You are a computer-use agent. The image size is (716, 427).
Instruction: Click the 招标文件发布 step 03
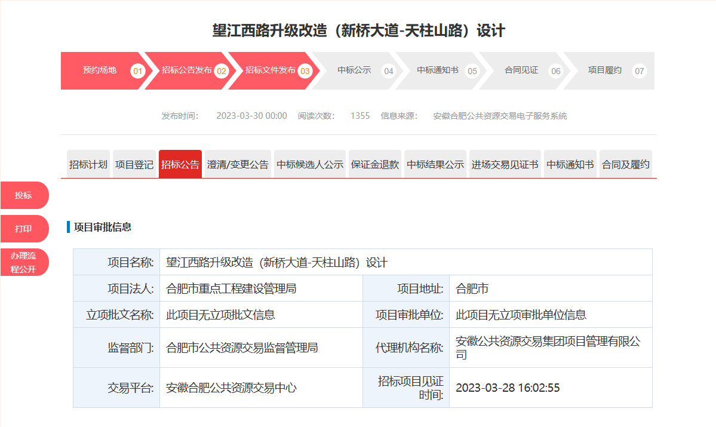pyautogui.click(x=274, y=71)
